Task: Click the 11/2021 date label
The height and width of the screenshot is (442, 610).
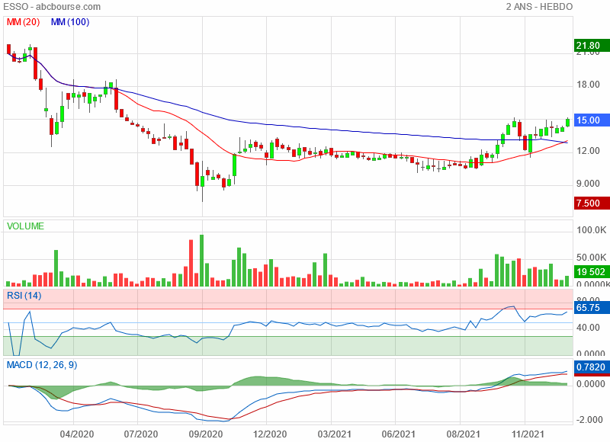Action: tap(527, 434)
